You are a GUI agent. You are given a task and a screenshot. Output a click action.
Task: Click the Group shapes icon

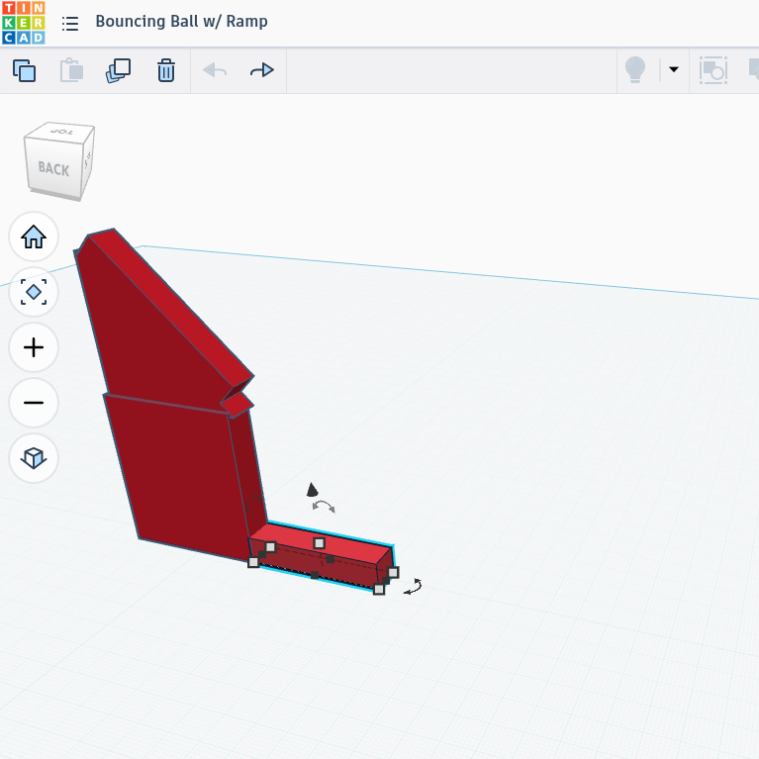coord(713,70)
